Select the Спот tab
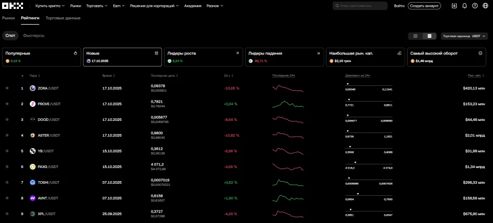The image size is (493, 223). (x=10, y=36)
